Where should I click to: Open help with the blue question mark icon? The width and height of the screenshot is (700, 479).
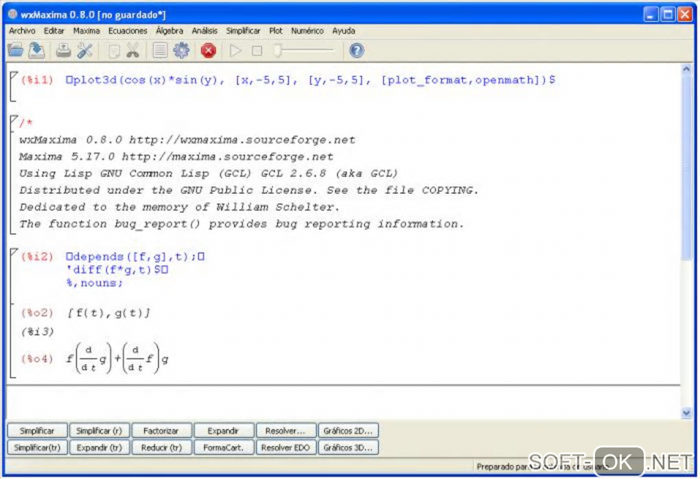(356, 50)
